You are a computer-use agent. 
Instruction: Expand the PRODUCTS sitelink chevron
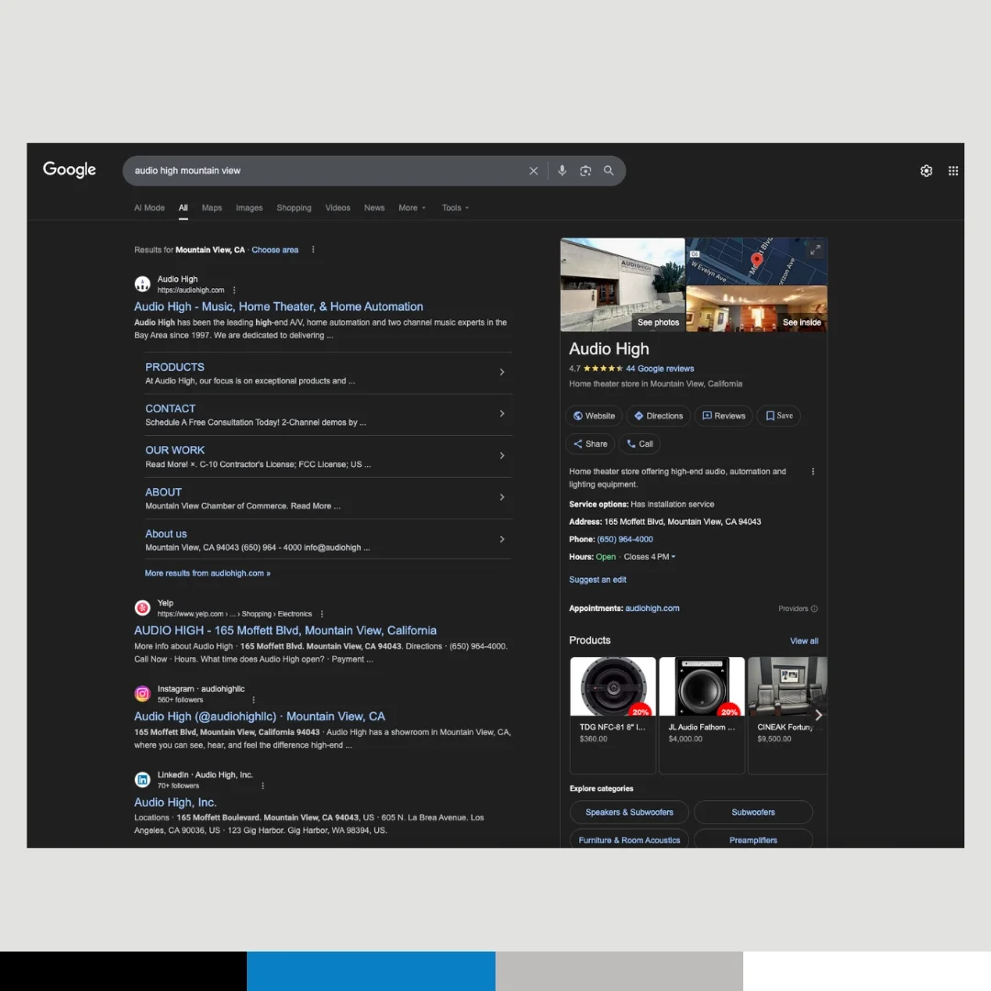[x=502, y=373]
